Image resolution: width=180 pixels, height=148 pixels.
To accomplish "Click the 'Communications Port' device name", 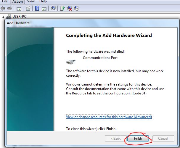I will pyautogui.click(x=100, y=58).
